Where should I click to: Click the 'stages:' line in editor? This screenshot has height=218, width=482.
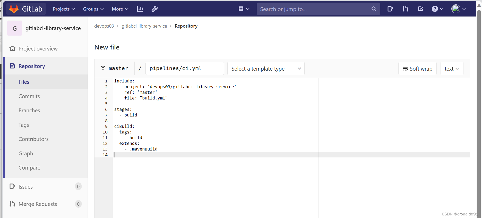123,109
